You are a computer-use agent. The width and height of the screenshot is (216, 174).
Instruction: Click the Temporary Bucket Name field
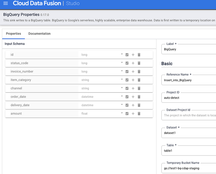[189, 168]
